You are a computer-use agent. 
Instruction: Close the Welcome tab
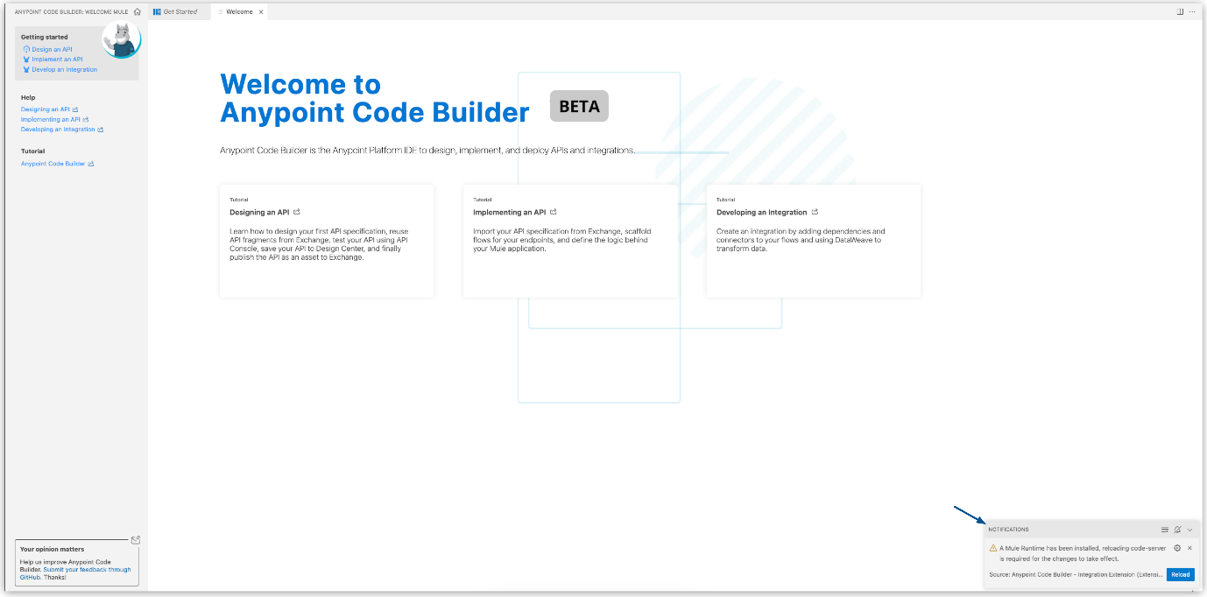(261, 12)
